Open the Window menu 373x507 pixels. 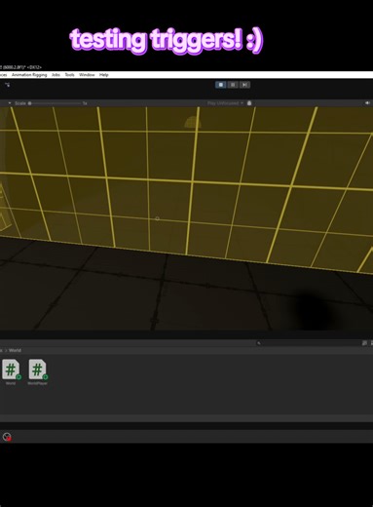87,75
